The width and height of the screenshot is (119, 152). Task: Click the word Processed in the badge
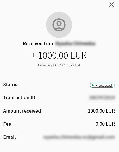coord(104,85)
